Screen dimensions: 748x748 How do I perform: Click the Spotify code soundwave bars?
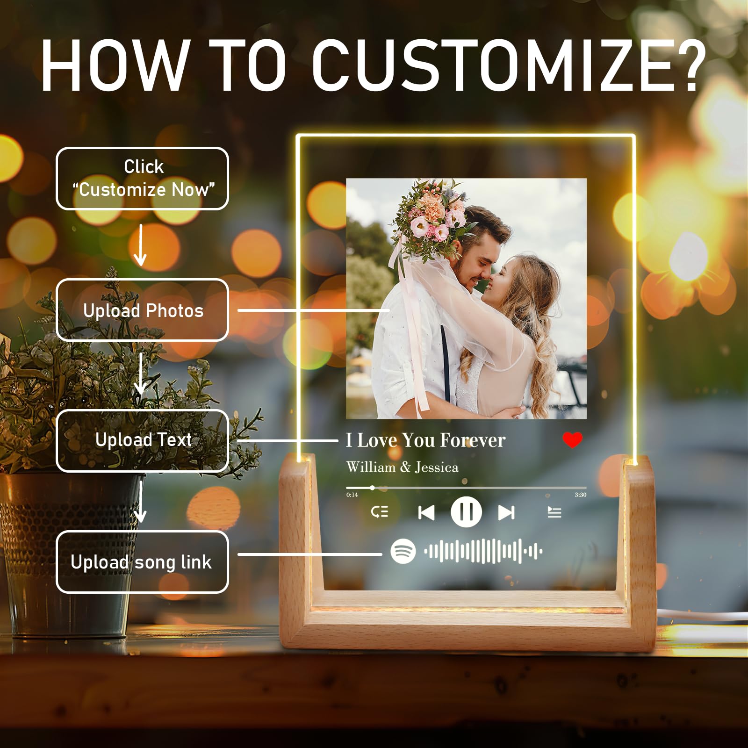(483, 551)
